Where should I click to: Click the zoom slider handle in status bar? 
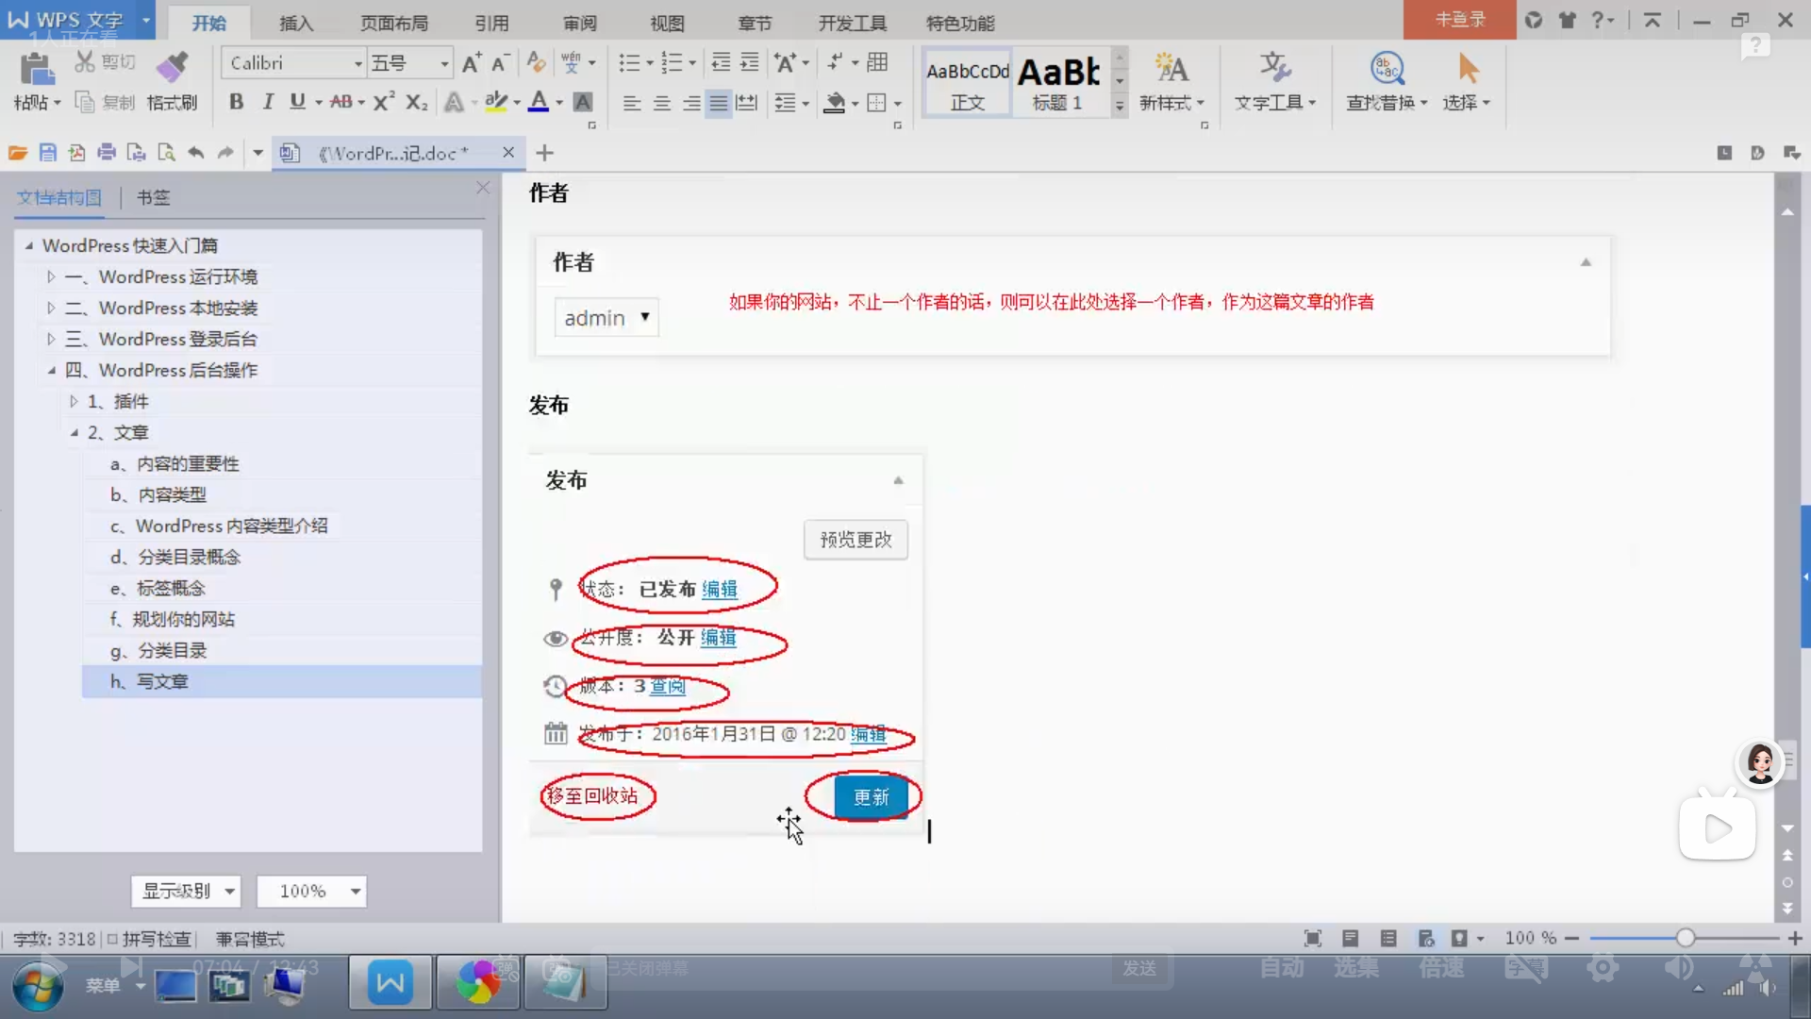pos(1685,938)
